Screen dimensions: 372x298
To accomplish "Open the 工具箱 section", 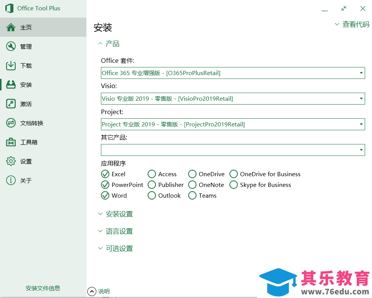I will [x=43, y=142].
